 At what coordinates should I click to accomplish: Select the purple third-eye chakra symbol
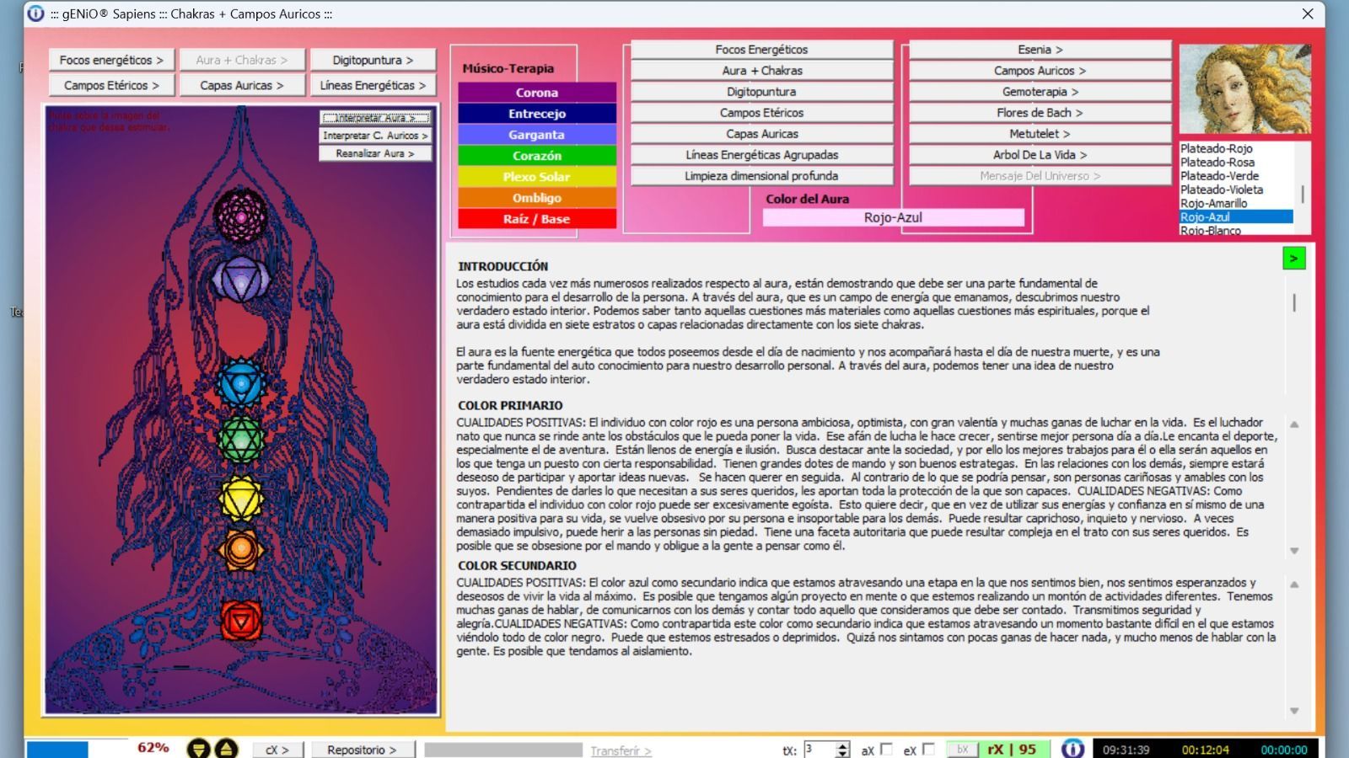pos(241,280)
